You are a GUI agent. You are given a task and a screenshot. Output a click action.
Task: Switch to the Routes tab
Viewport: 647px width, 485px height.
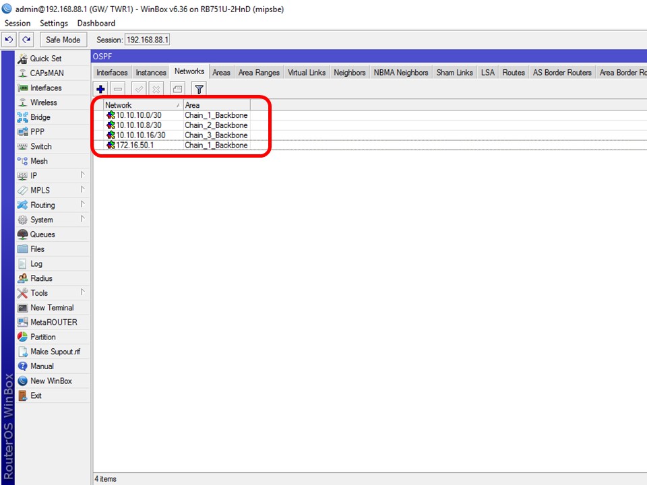[x=514, y=73]
